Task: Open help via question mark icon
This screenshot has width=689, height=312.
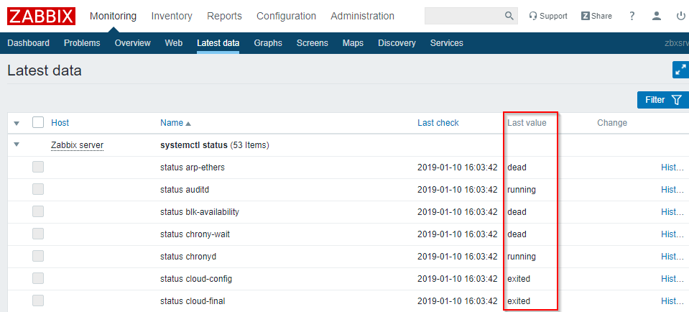Action: coord(632,16)
